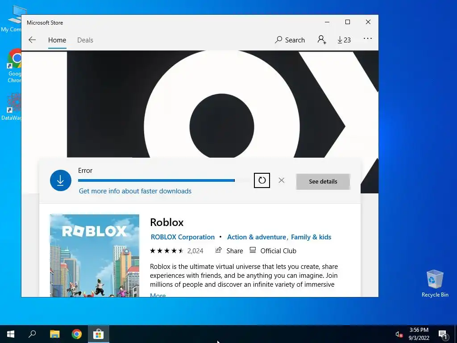
Task: Open the clock showing 3:56 PM
Action: (419, 334)
